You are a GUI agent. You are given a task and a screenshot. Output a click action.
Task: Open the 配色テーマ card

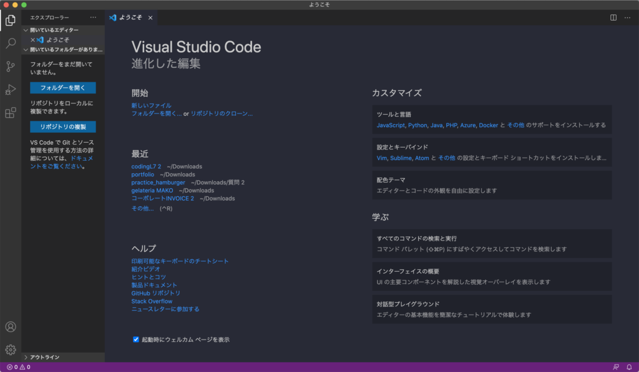(492, 185)
